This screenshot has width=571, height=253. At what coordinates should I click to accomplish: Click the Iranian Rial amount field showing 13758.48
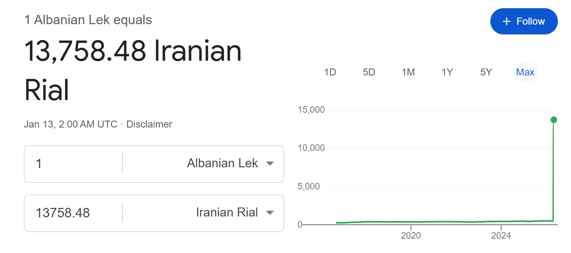pyautogui.click(x=74, y=213)
